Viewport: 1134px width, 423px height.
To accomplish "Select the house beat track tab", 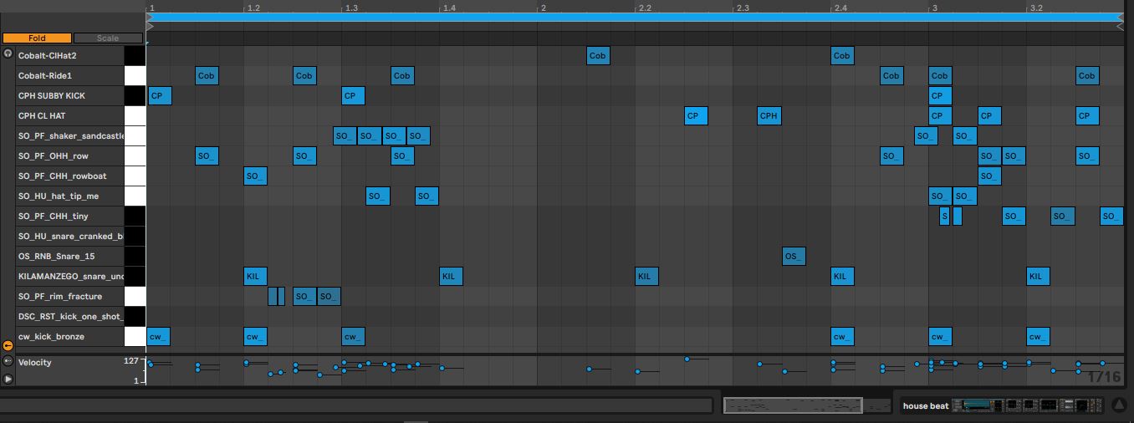I will coord(926,406).
